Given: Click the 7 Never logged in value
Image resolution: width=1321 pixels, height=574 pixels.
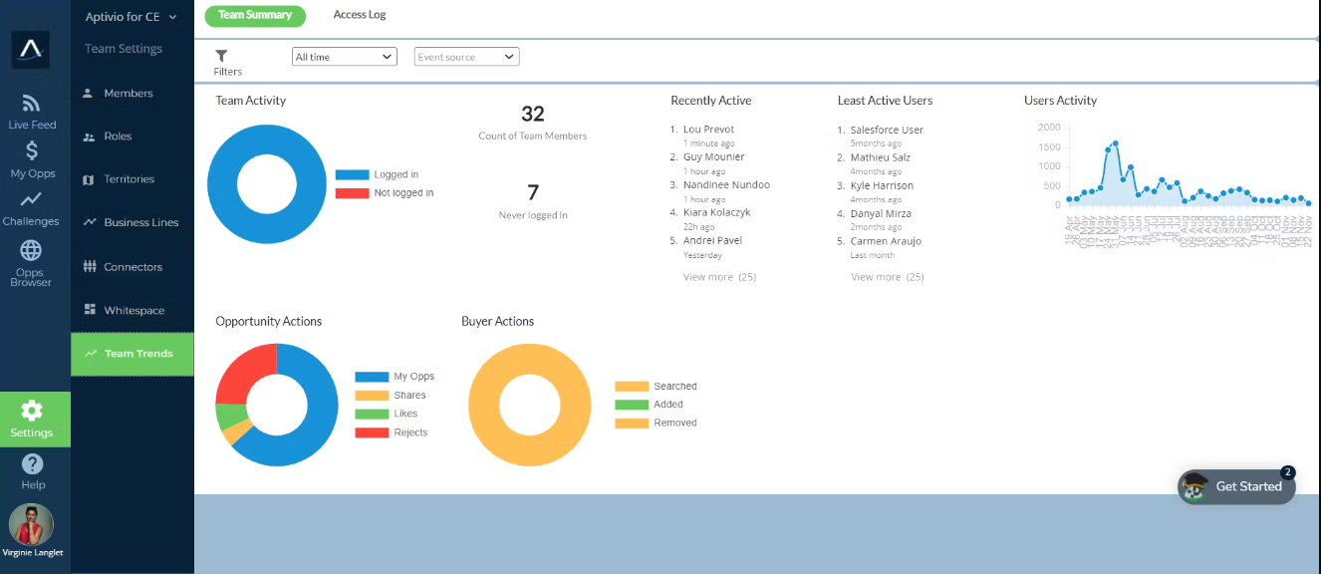Looking at the screenshot, I should click(533, 193).
